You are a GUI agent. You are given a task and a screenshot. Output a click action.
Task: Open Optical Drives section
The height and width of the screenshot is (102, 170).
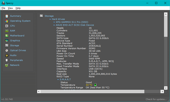click(18, 50)
